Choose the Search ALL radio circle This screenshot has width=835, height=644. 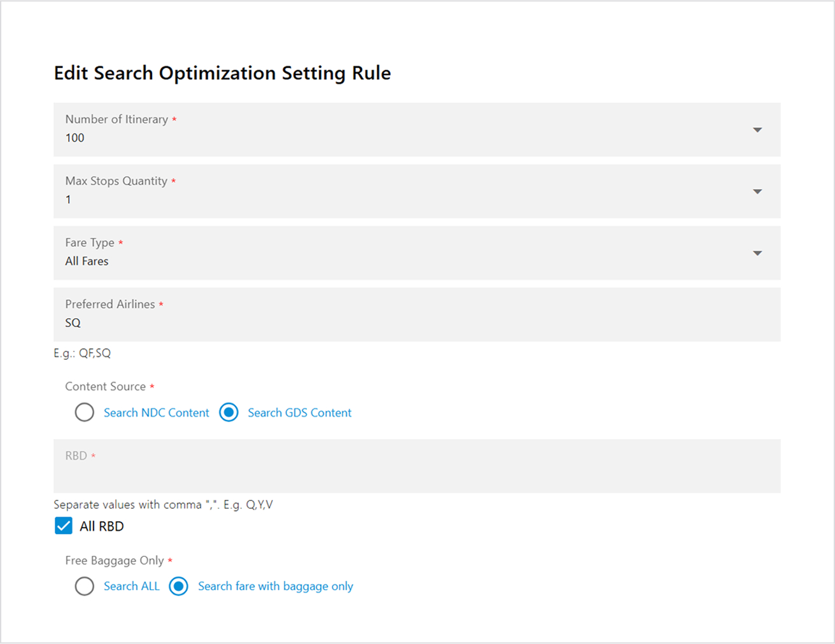pyautogui.click(x=84, y=586)
